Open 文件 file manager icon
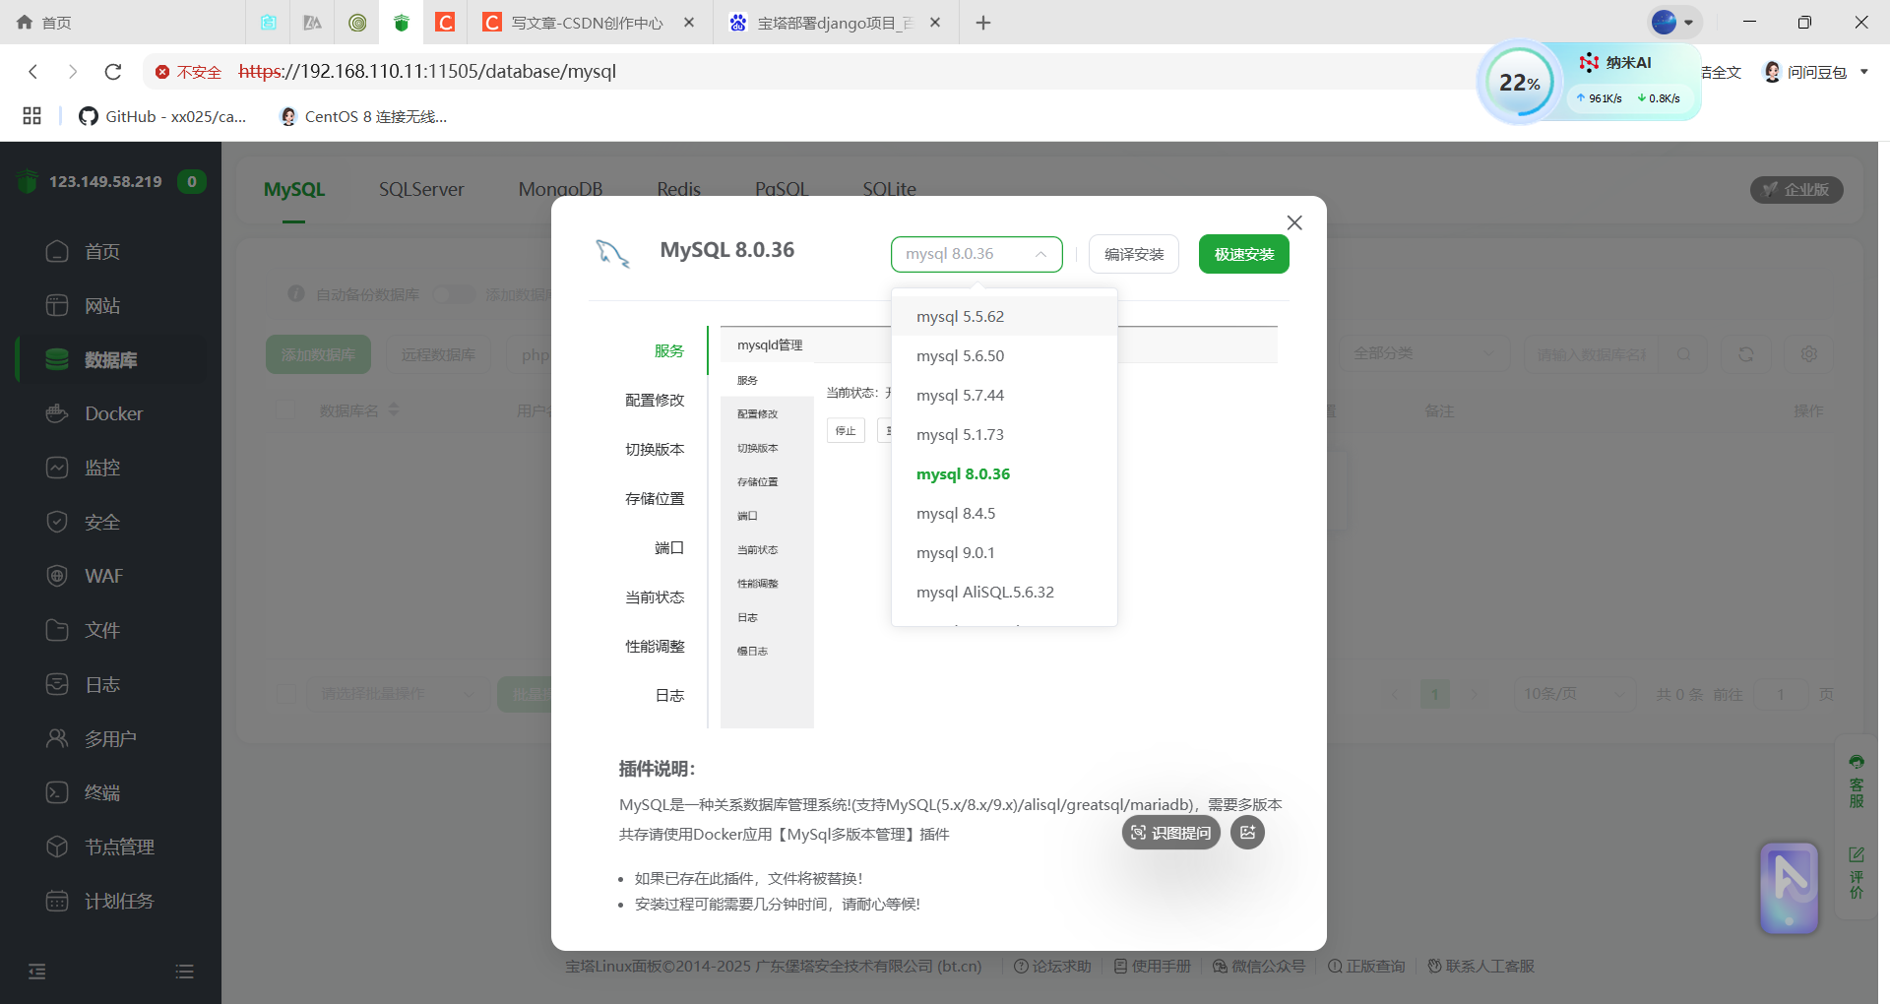1890x1004 pixels. click(57, 630)
